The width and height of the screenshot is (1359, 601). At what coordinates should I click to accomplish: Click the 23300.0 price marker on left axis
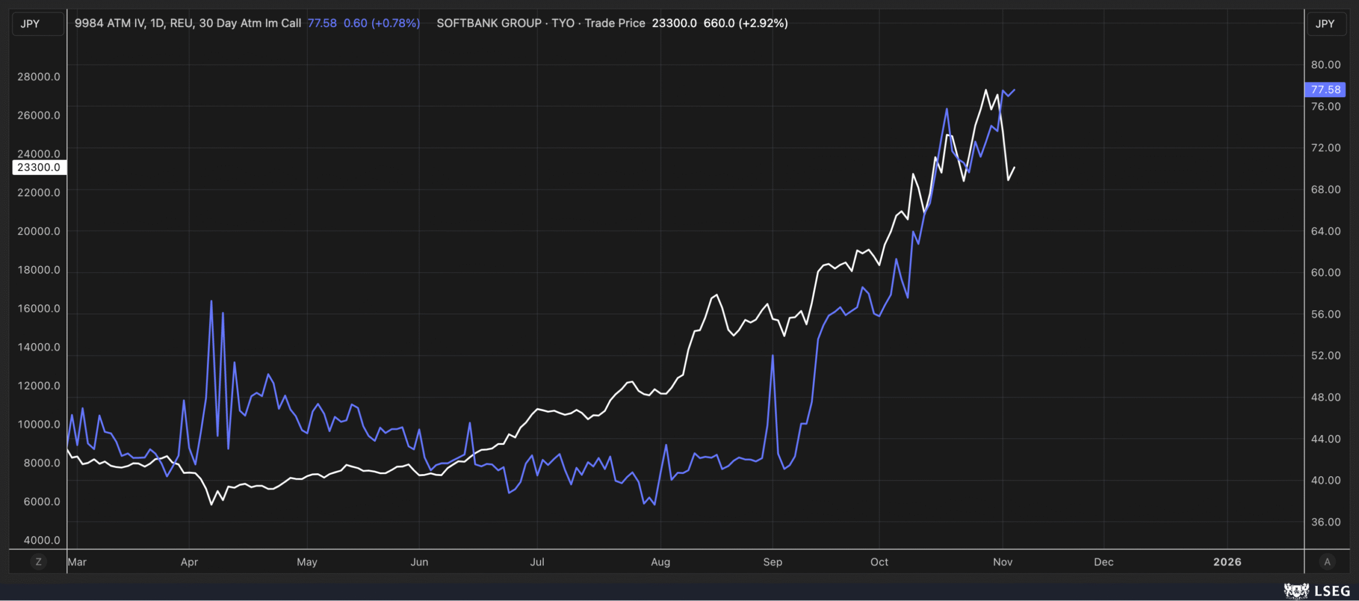pyautogui.click(x=39, y=168)
